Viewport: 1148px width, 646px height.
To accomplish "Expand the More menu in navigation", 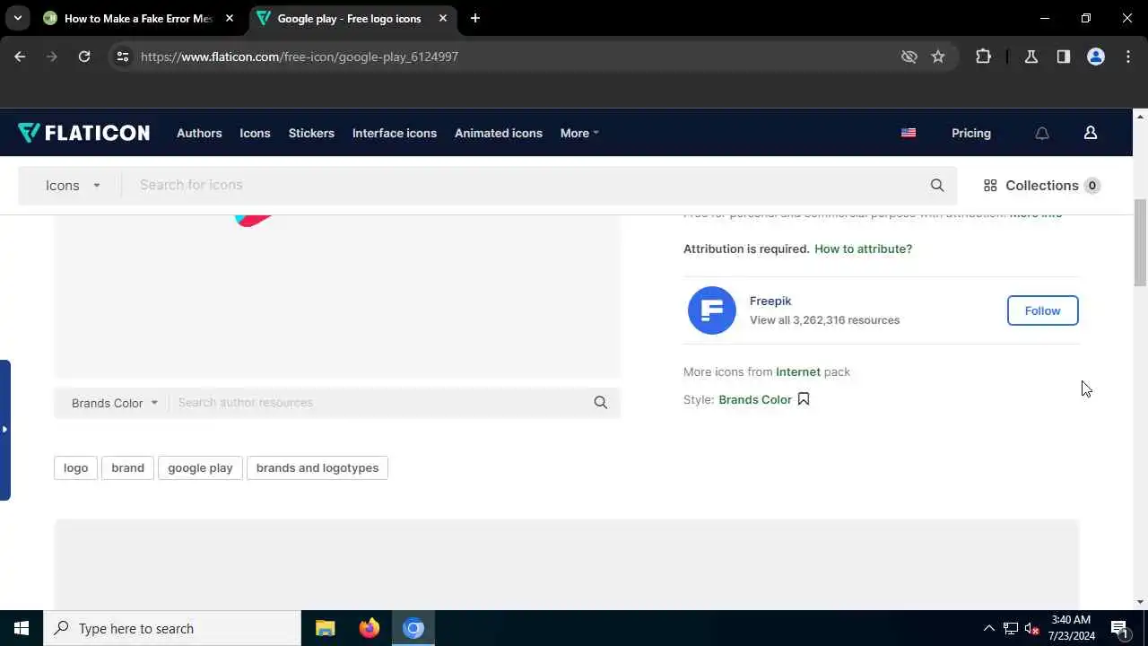I will coord(579,133).
